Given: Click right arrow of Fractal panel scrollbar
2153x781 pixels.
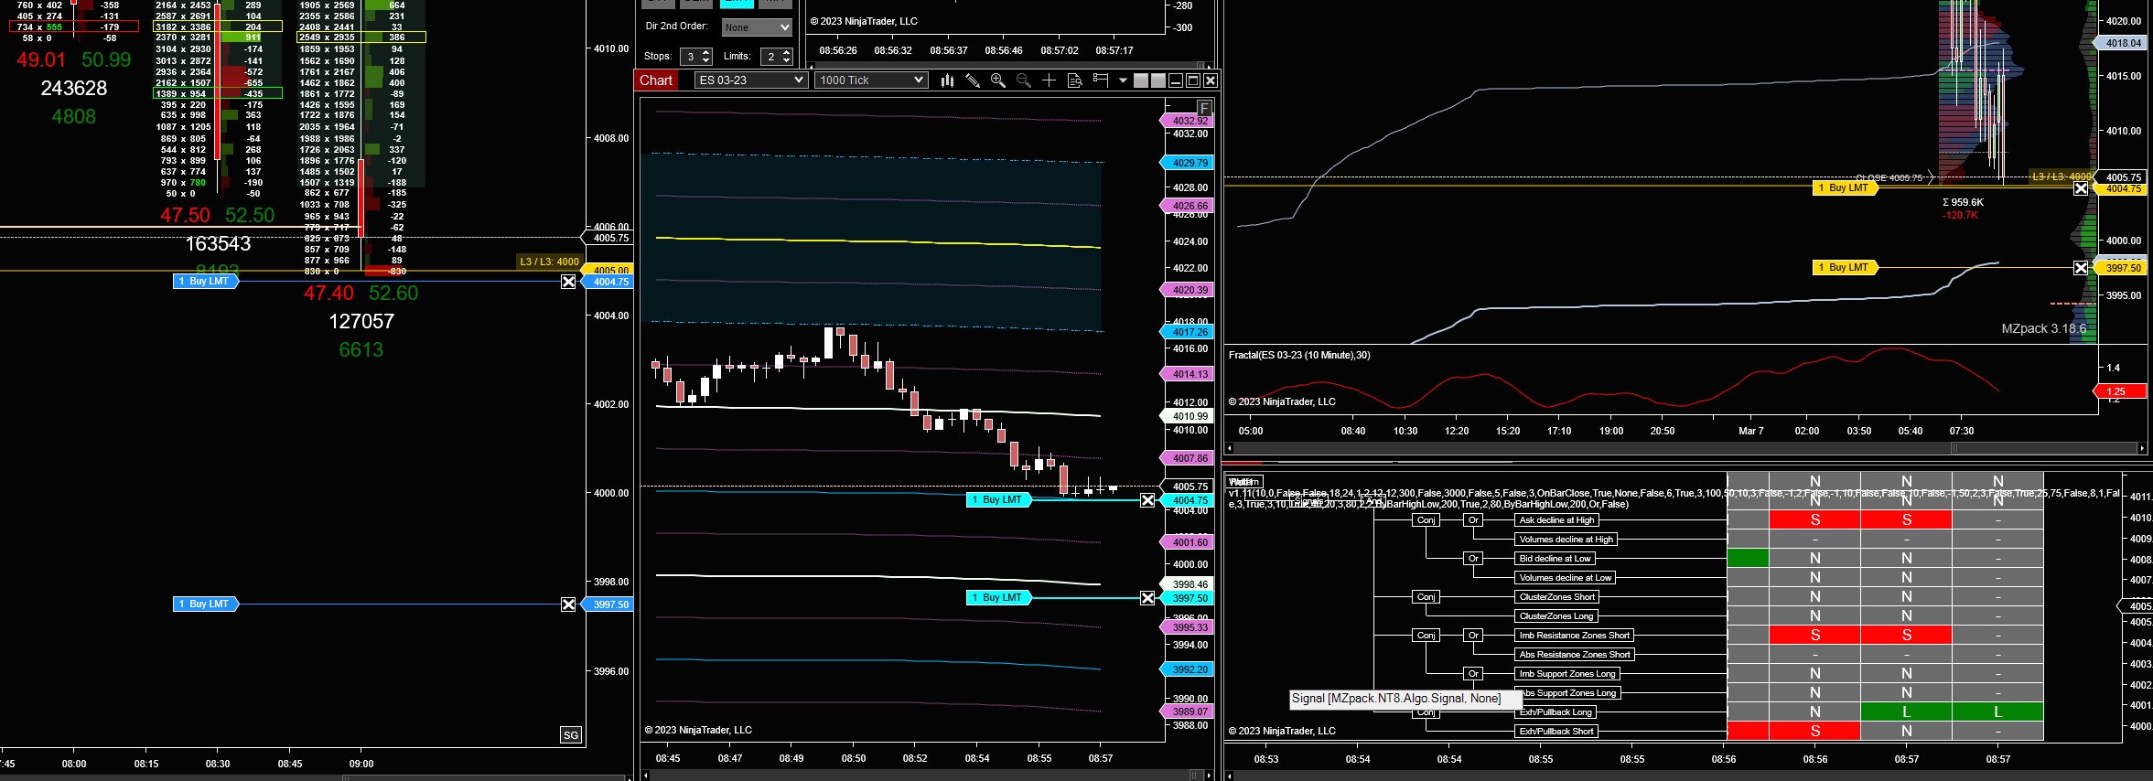Looking at the screenshot, I should pos(2142,448).
